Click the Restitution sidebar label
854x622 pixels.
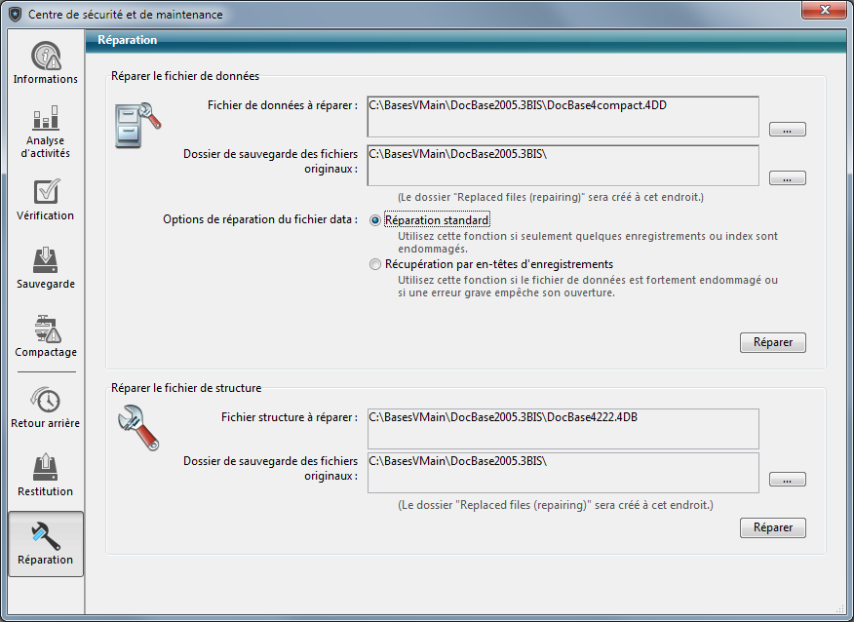click(x=46, y=491)
